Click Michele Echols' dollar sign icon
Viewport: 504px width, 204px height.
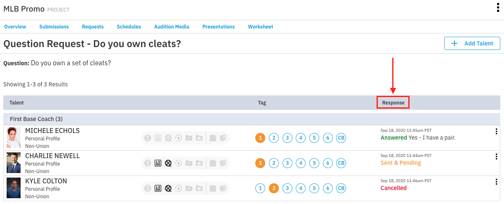[x=148, y=138]
